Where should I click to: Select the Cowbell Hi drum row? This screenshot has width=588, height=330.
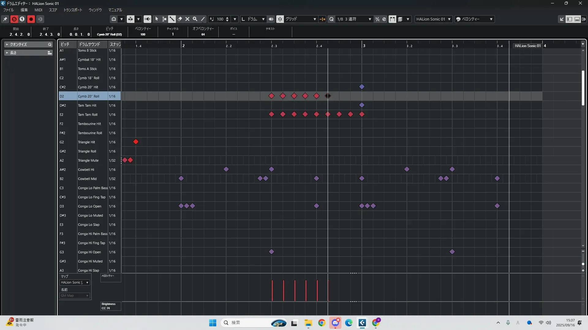click(x=86, y=170)
